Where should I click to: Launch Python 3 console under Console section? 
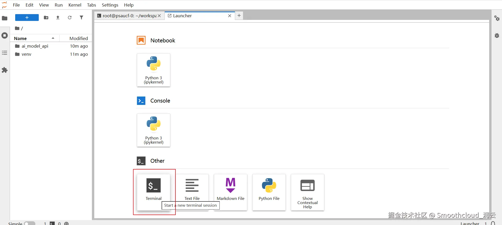[153, 130]
